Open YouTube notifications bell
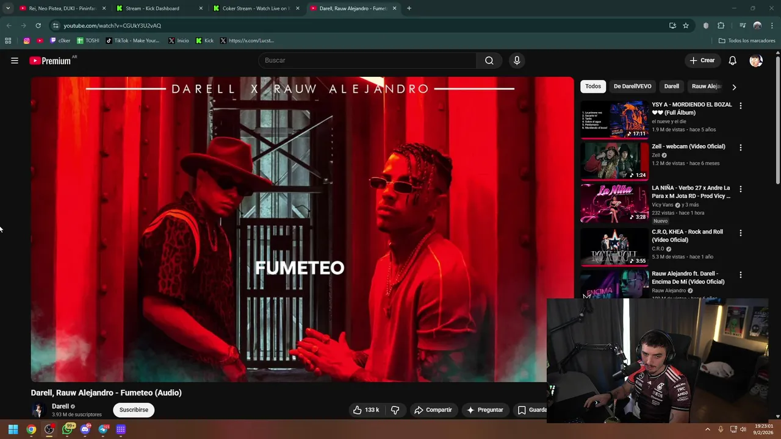 pos(733,60)
